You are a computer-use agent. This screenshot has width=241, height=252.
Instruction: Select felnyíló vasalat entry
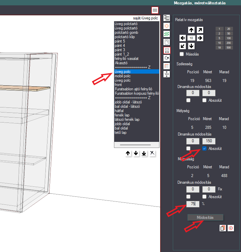[x=137, y=59]
